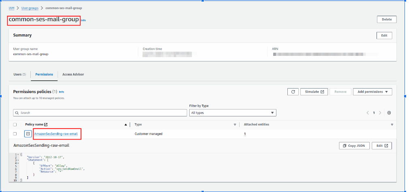Go to the next page arrow

pos(380,113)
